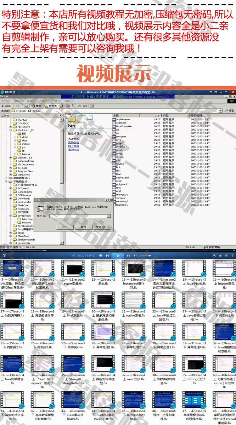Screen dimensions: 236x425
Task: Open the 文件(F) menu
Action: 5,101
